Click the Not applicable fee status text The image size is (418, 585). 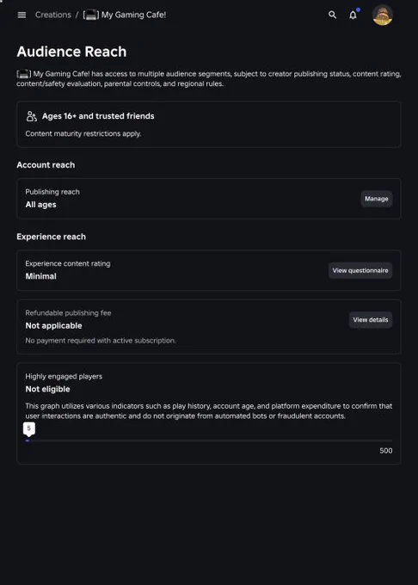[x=53, y=326]
